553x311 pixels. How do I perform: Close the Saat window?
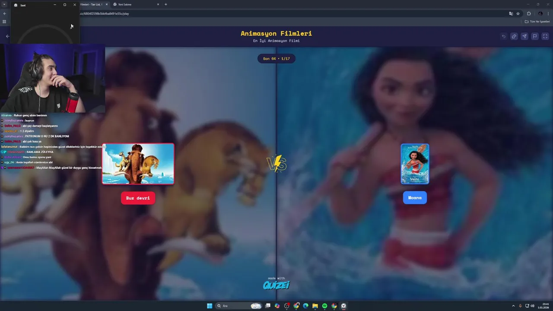pos(74,5)
